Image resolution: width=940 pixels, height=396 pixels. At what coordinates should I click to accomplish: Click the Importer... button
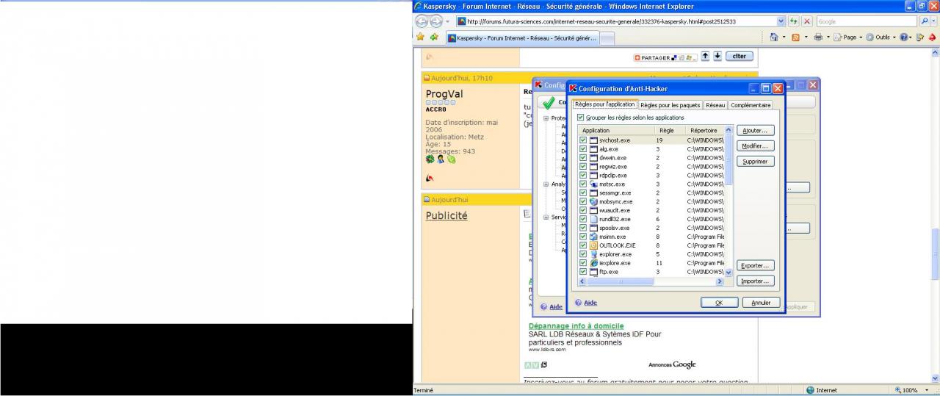[756, 281]
